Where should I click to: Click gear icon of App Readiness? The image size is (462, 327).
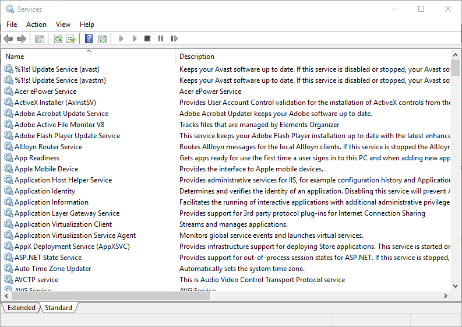click(x=9, y=158)
